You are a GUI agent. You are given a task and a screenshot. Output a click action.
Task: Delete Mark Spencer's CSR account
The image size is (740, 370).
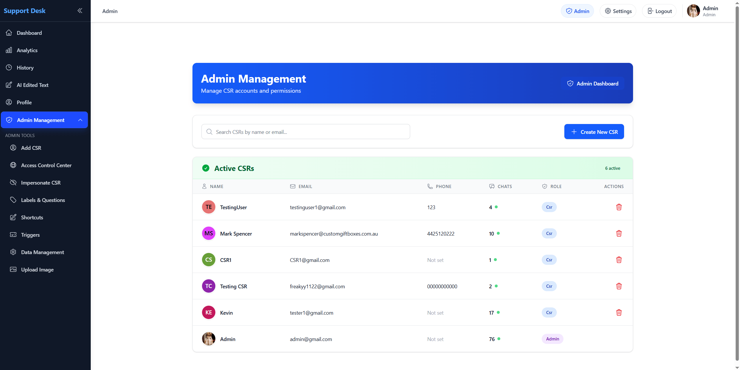click(619, 233)
